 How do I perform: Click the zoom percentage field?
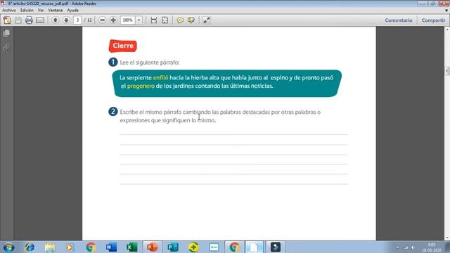(128, 20)
